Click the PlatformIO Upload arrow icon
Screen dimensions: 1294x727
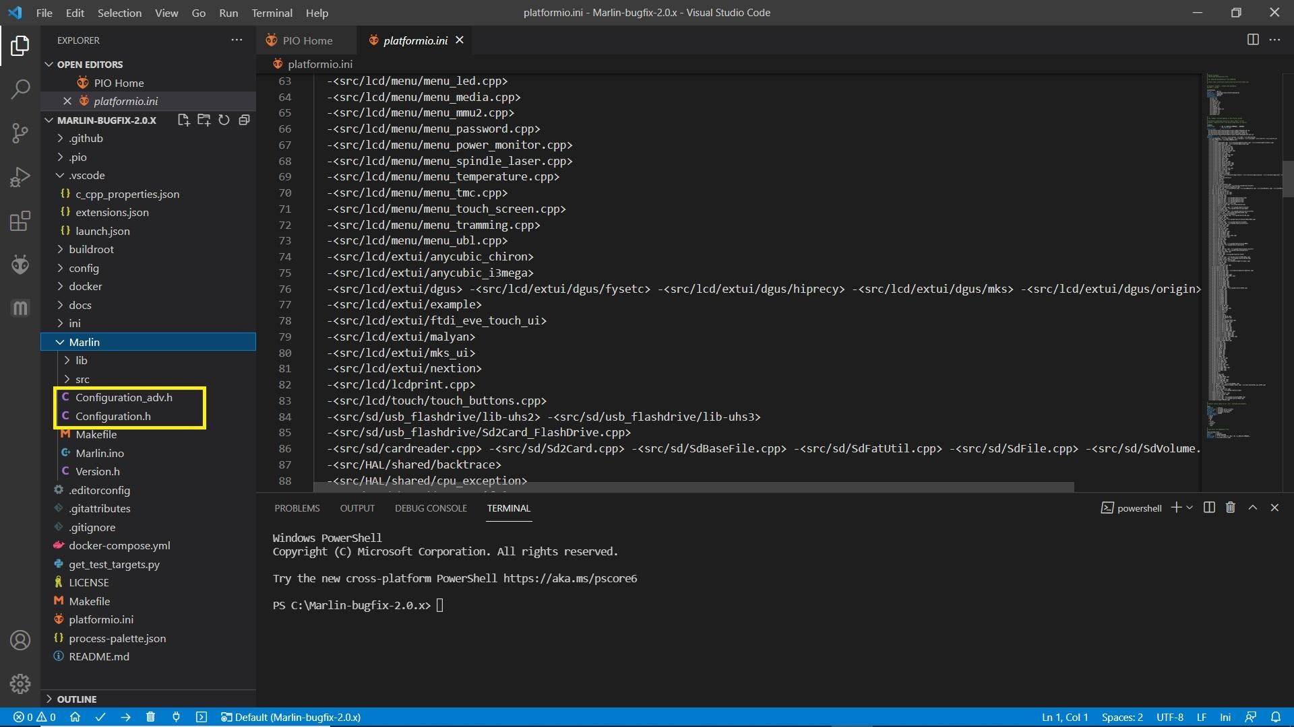[125, 717]
